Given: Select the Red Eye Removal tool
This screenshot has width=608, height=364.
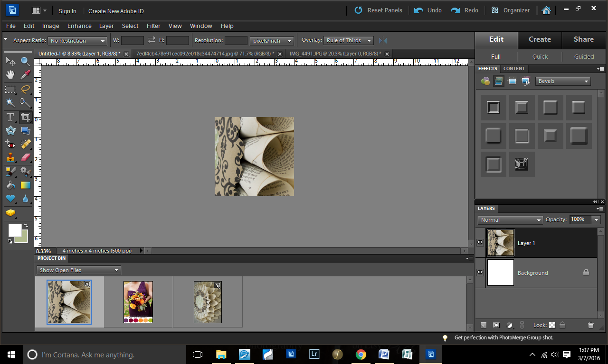Looking at the screenshot, I should (x=10, y=144).
